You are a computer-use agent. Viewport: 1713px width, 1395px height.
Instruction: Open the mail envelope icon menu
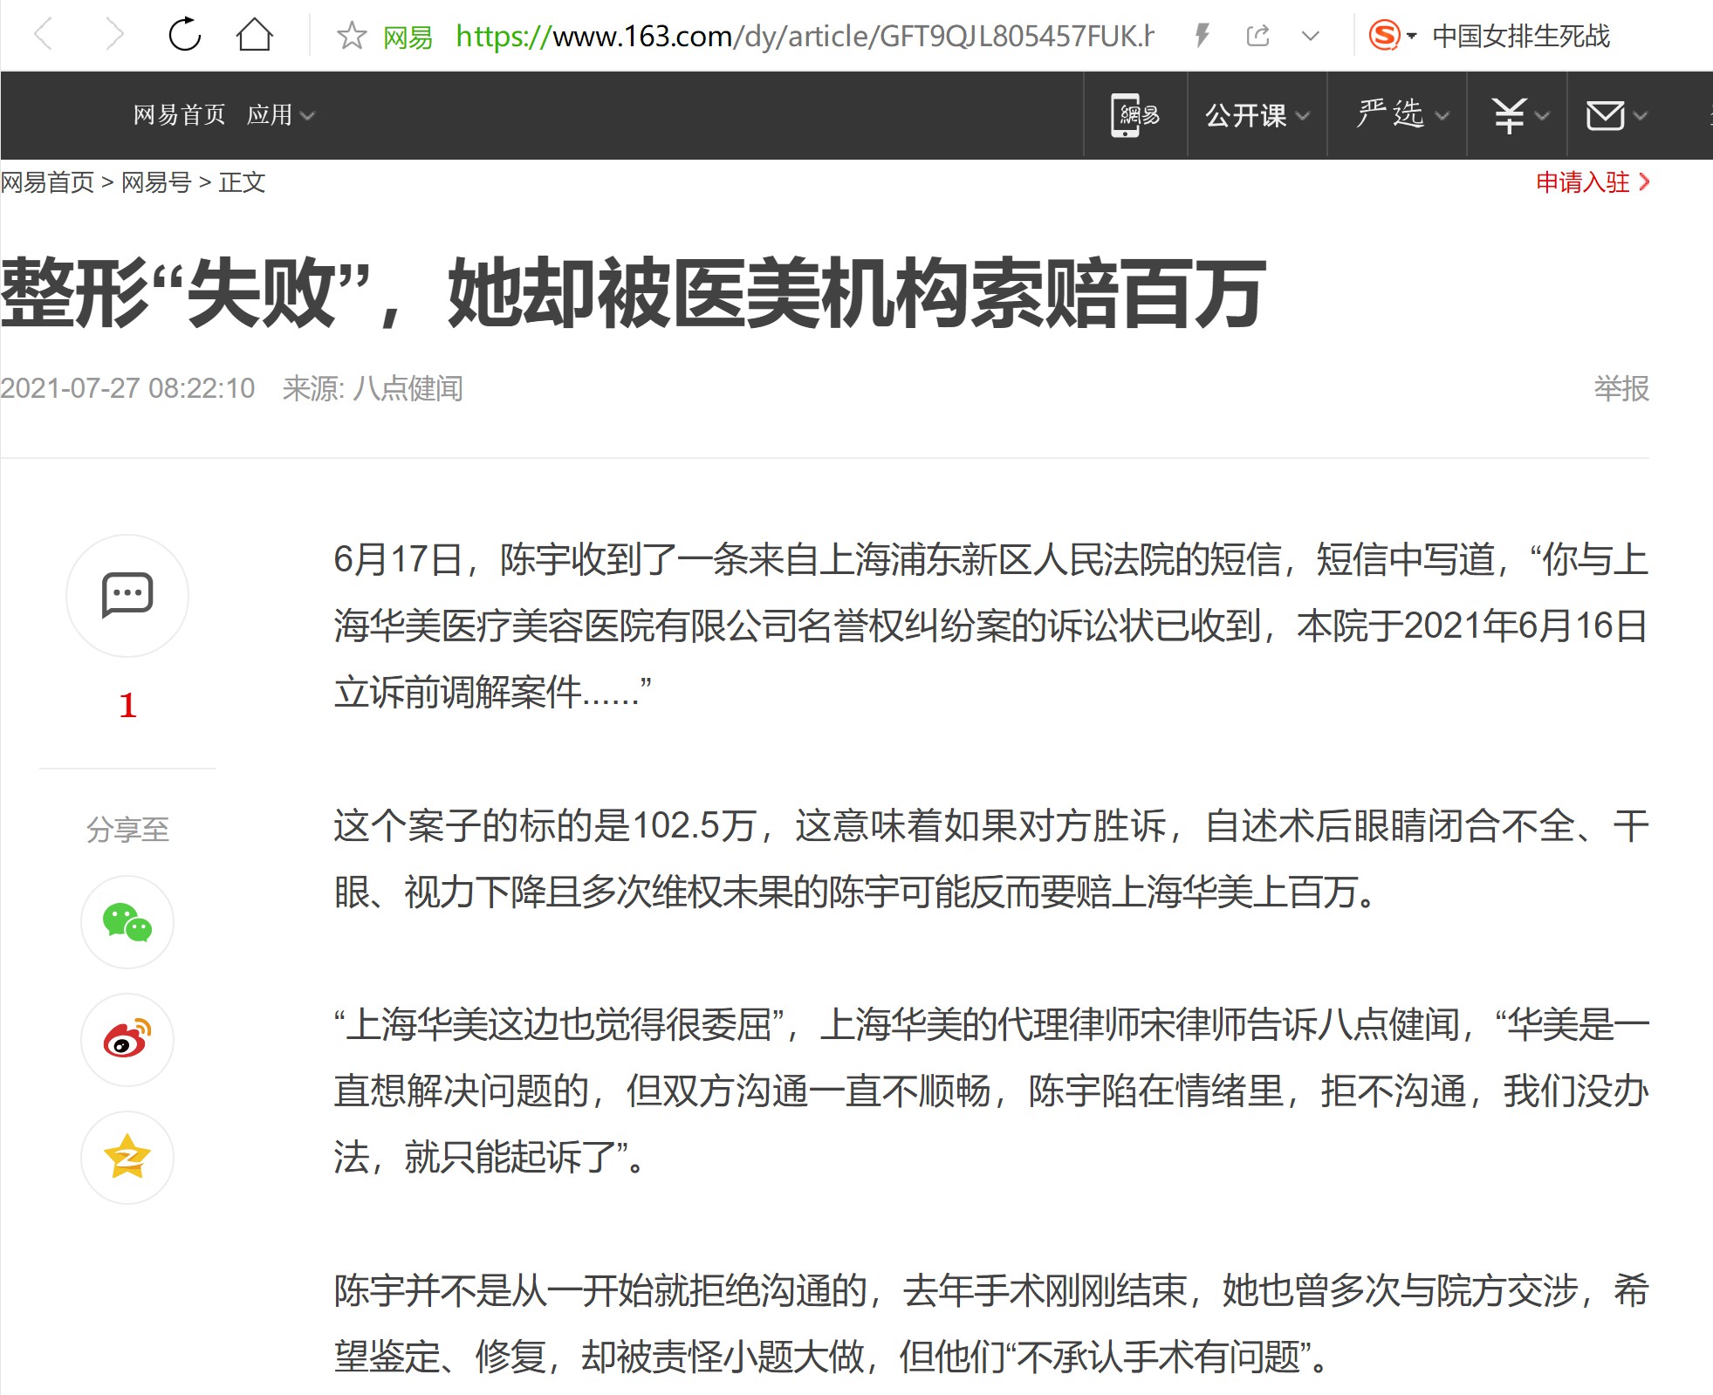[1616, 115]
